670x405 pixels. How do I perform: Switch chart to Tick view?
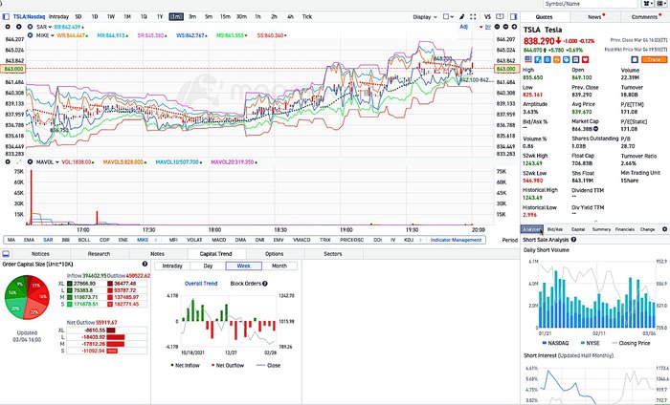[307, 16]
